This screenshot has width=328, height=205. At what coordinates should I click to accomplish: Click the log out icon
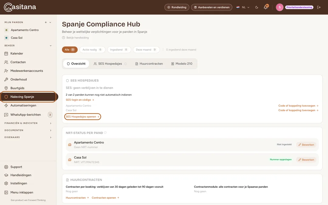(319, 7)
